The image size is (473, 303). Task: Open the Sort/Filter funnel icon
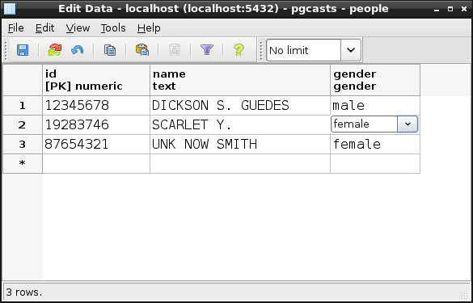pos(207,50)
